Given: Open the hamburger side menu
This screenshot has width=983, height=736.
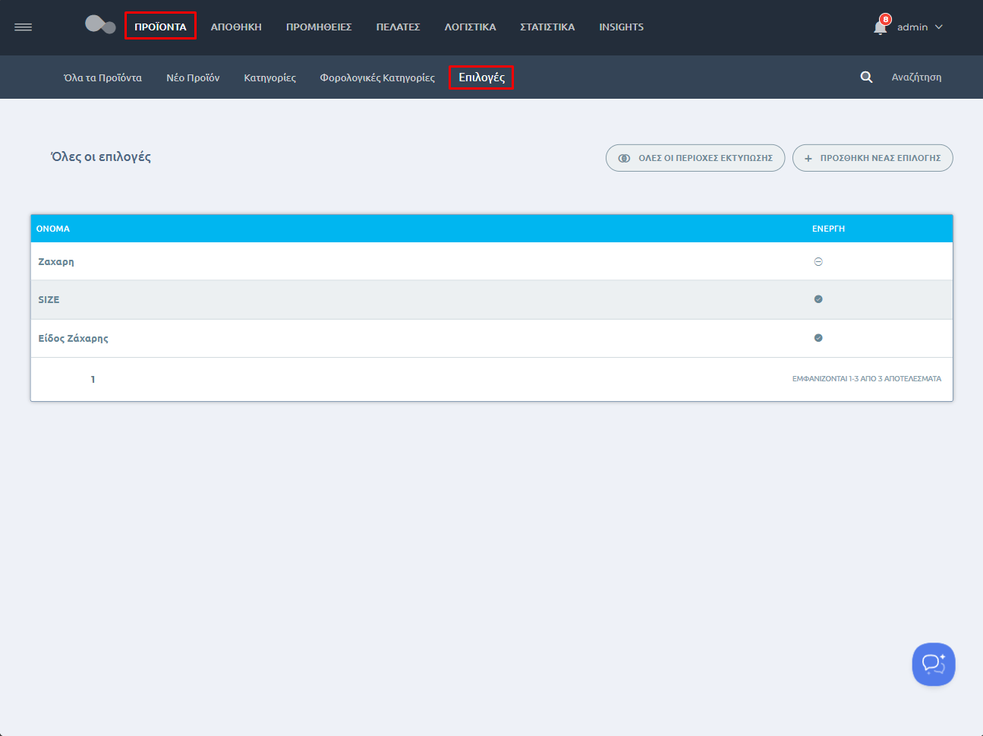Looking at the screenshot, I should pyautogui.click(x=24, y=27).
